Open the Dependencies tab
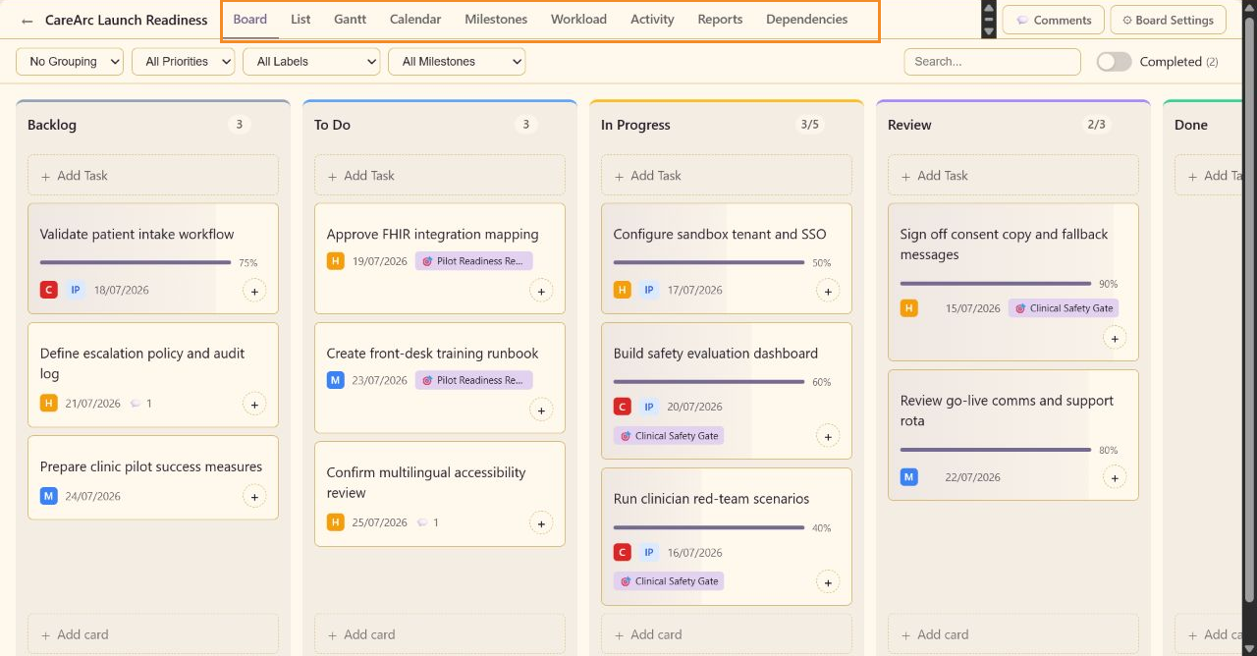1257x656 pixels. point(807,20)
